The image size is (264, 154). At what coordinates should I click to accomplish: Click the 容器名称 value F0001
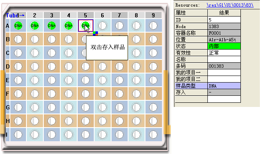tap(224, 33)
